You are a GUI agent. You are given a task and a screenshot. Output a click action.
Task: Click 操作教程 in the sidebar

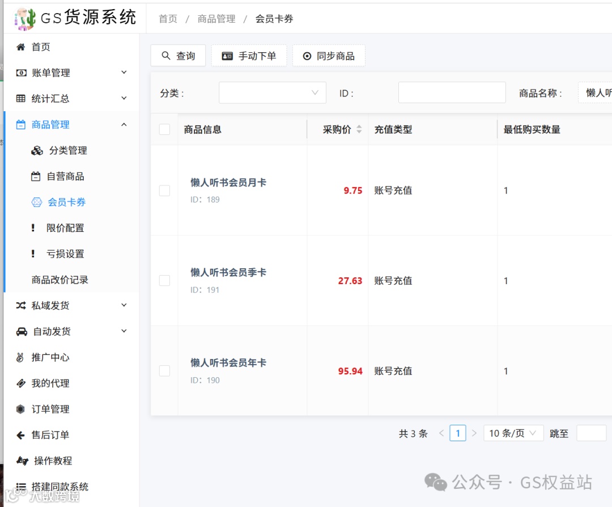(x=53, y=461)
